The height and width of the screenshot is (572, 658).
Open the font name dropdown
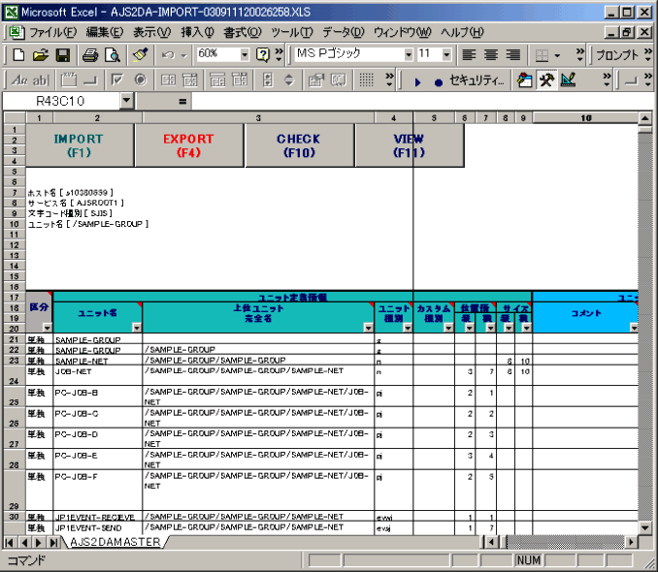pos(409,54)
